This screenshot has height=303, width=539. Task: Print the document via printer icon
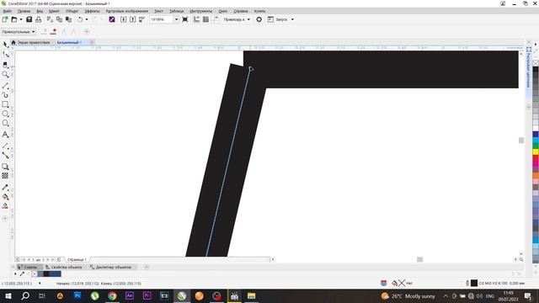point(39,19)
